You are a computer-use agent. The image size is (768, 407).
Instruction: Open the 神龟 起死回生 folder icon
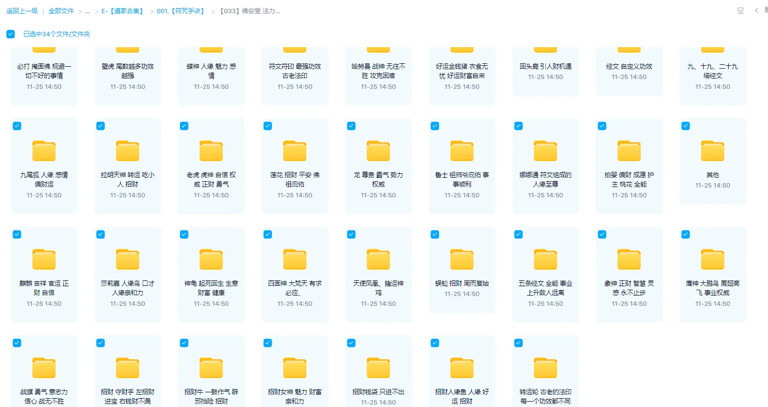pyautogui.click(x=211, y=259)
